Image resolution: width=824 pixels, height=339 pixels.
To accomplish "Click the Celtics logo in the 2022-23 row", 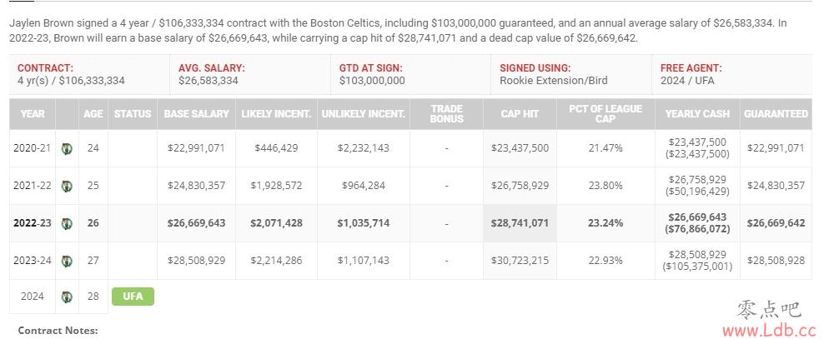I will [67, 223].
